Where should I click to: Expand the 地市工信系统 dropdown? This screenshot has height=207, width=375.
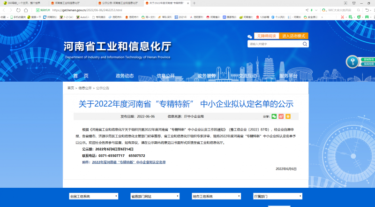(210, 196)
